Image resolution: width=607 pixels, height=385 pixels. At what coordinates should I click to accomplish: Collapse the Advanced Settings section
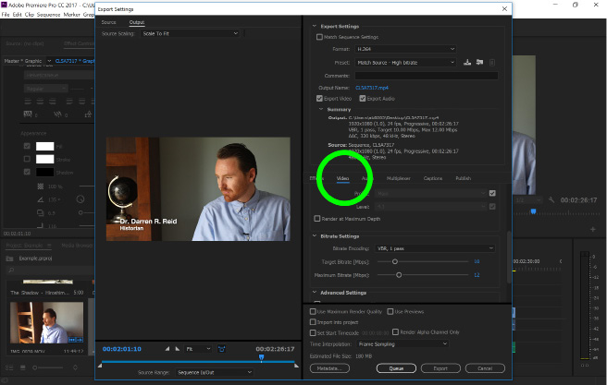point(314,293)
